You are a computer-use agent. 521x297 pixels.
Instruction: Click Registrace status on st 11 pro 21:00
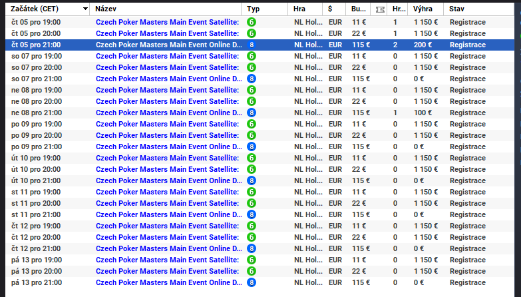click(468, 214)
